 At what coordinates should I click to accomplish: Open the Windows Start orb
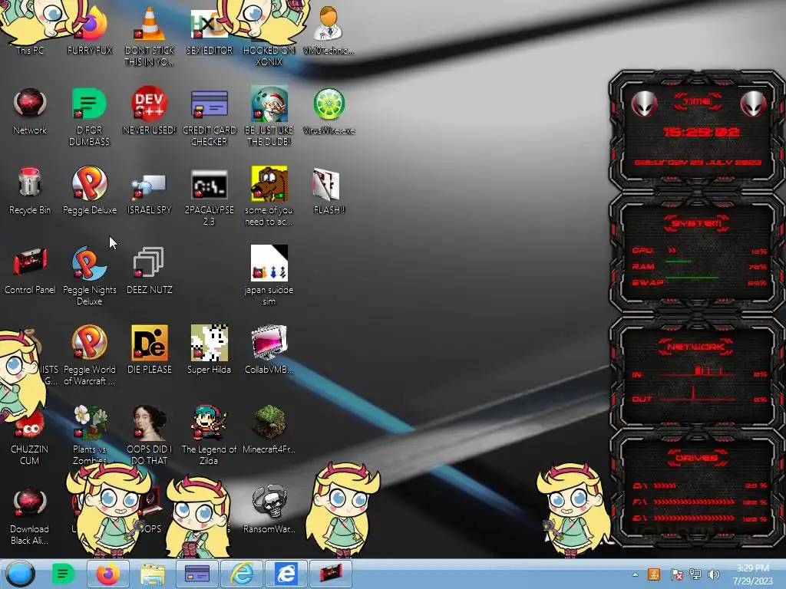[20, 574]
